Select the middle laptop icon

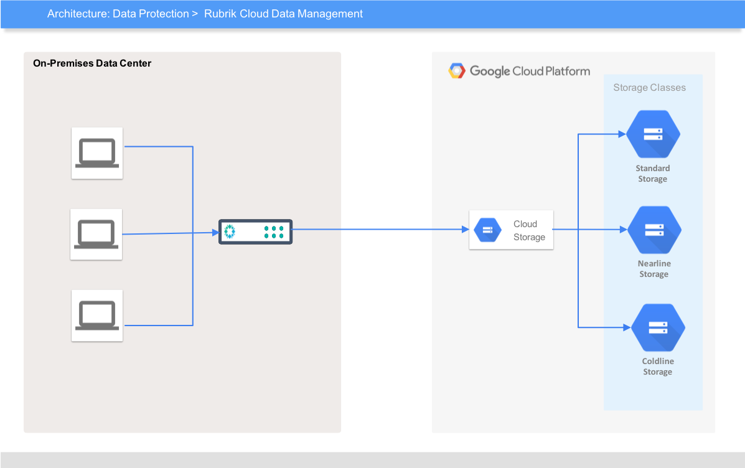pos(96,234)
